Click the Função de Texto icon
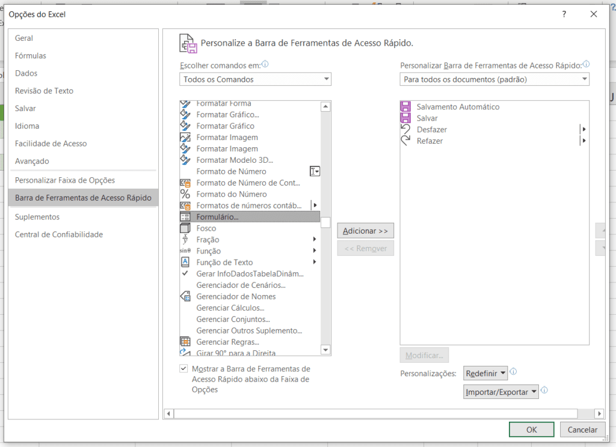This screenshot has height=447, width=616. tap(185, 262)
